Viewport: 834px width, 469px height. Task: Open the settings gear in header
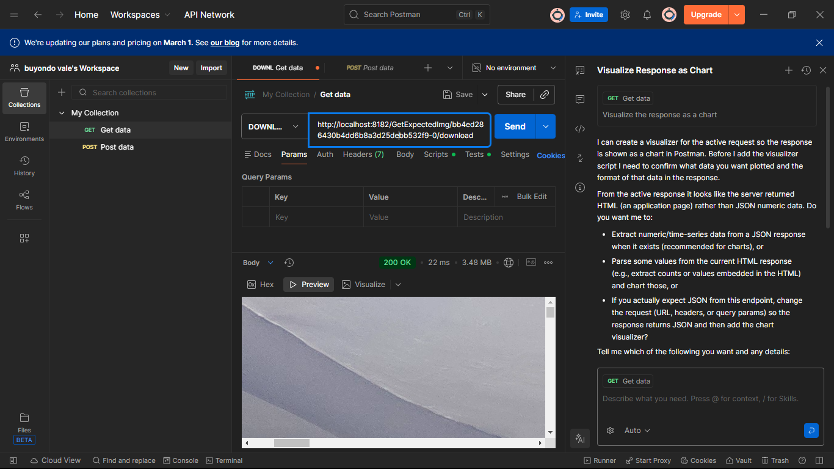pyautogui.click(x=625, y=15)
